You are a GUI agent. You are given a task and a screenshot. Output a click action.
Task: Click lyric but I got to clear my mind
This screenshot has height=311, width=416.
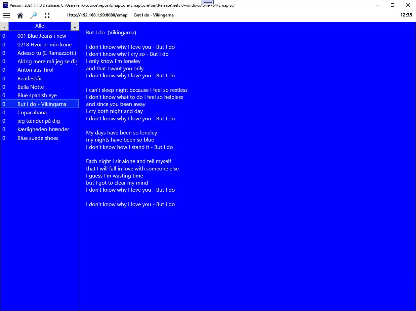point(117,183)
